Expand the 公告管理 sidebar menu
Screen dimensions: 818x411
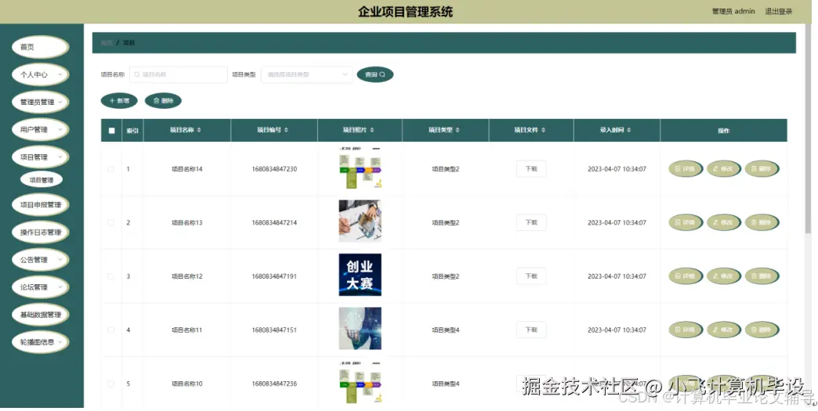point(40,259)
